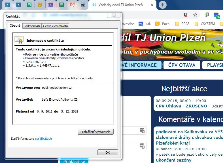Select the Obecné certificate tab
This screenshot has height=163, width=223.
15,26
